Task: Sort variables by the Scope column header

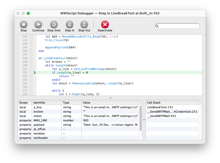Action: 25,103
